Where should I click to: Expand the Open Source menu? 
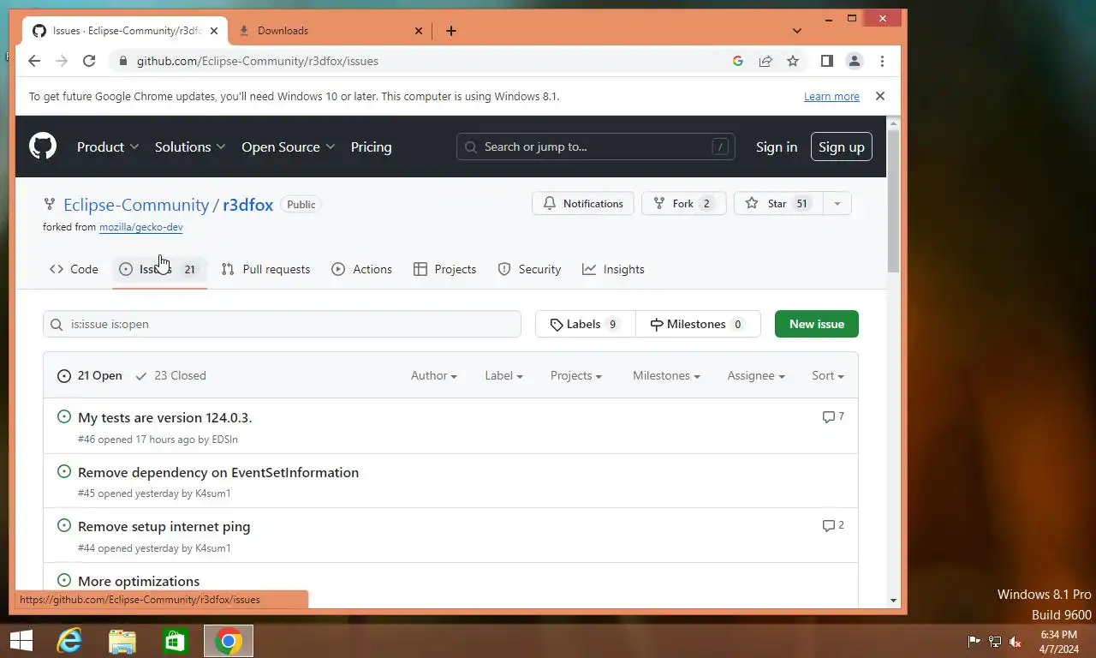[x=288, y=147]
